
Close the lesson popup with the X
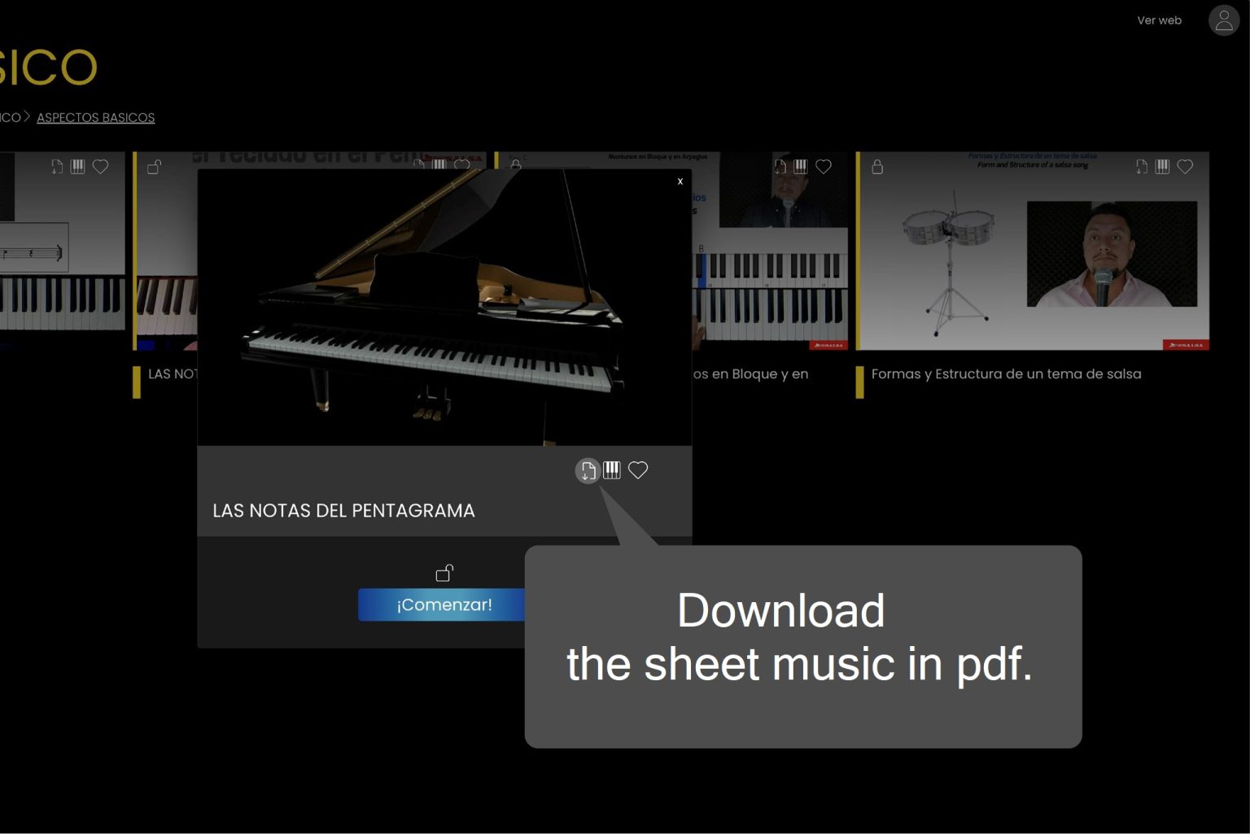click(x=680, y=181)
